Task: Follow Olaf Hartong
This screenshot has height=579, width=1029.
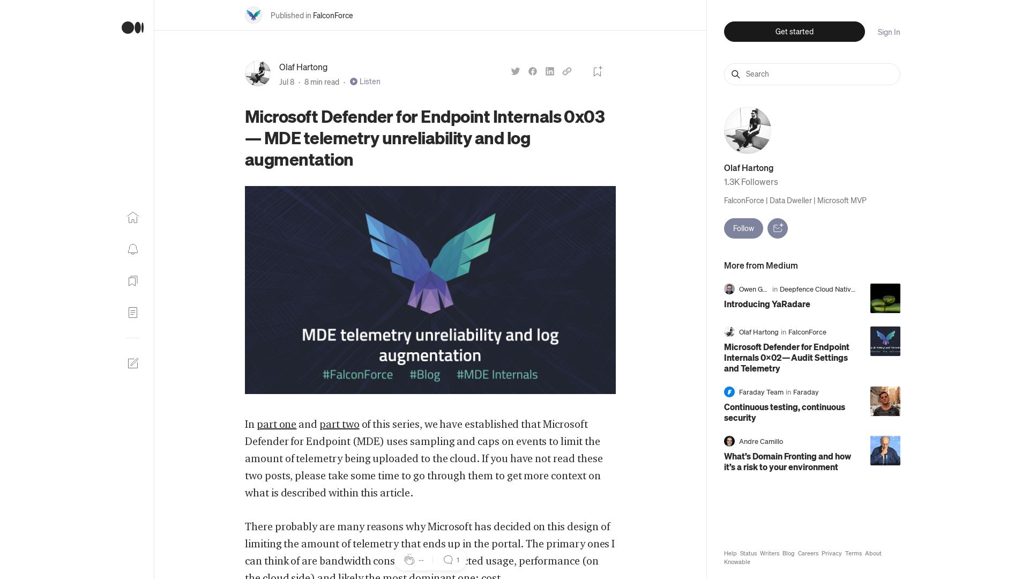Action: click(743, 228)
